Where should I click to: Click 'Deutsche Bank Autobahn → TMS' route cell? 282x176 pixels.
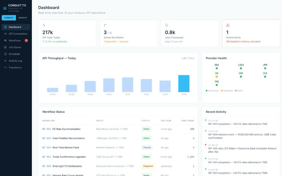click(x=115, y=166)
